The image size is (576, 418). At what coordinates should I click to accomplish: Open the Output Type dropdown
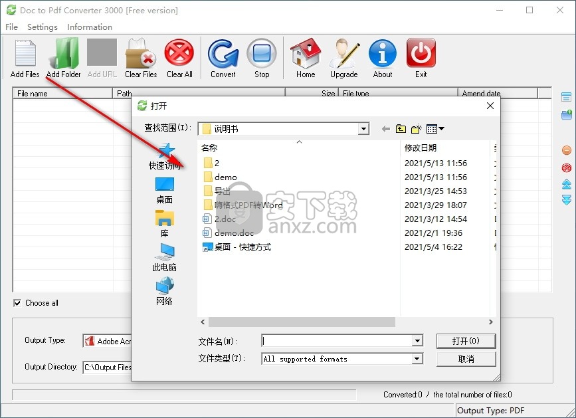click(x=107, y=341)
